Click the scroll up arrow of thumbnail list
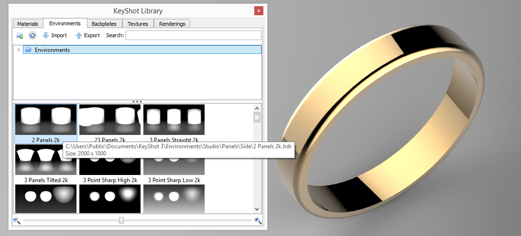Screen dimensions: 521x236 tap(257, 108)
